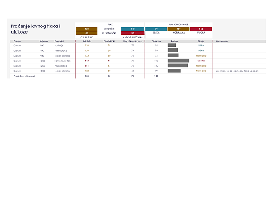
Task: Select the glucose value 190
Action: [x=156, y=61]
